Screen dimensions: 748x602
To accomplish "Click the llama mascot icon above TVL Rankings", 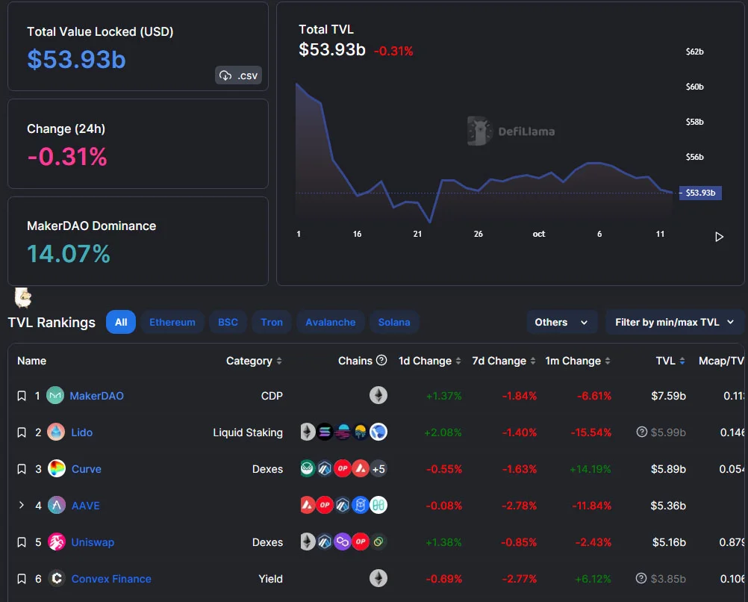I will (23, 298).
